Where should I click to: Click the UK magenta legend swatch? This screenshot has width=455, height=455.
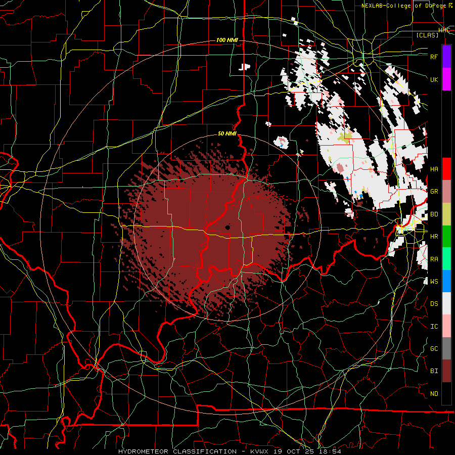(x=446, y=79)
